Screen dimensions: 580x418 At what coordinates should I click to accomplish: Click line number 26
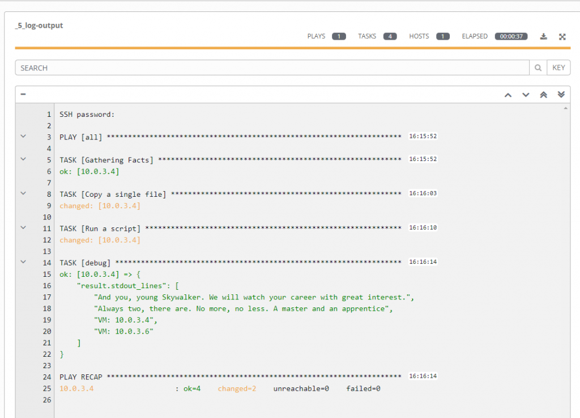click(x=47, y=400)
